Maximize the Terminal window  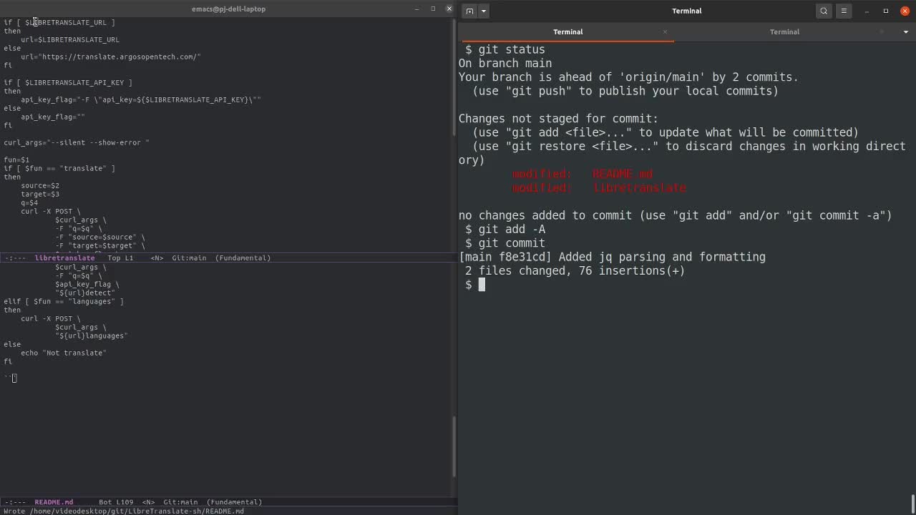point(886,11)
